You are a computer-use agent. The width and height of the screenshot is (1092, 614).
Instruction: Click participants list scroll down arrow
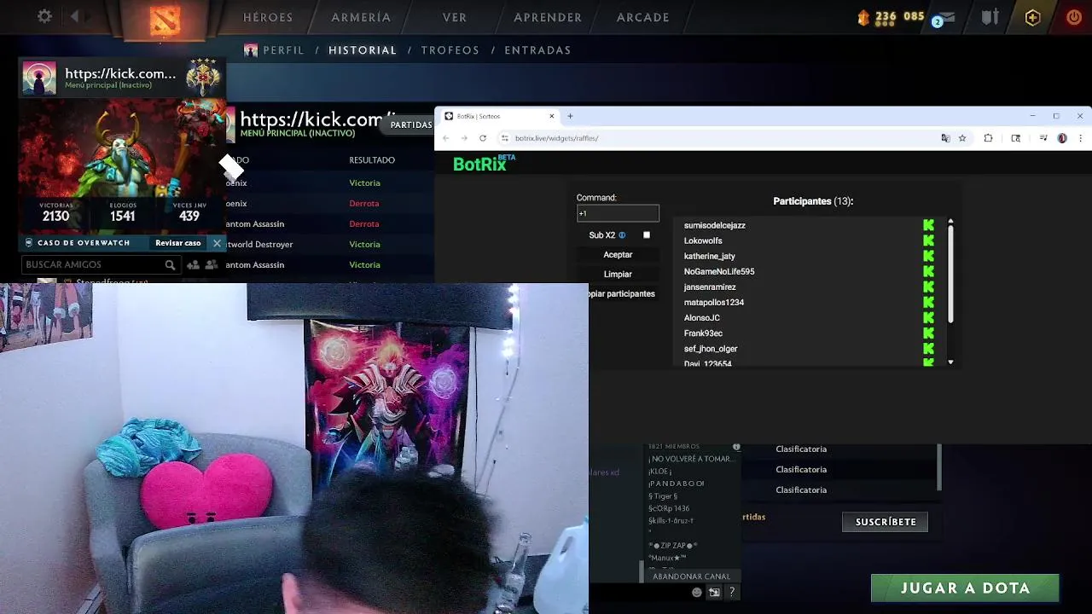tap(950, 362)
